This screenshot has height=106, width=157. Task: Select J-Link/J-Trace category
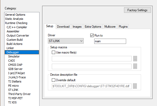pos(17,77)
